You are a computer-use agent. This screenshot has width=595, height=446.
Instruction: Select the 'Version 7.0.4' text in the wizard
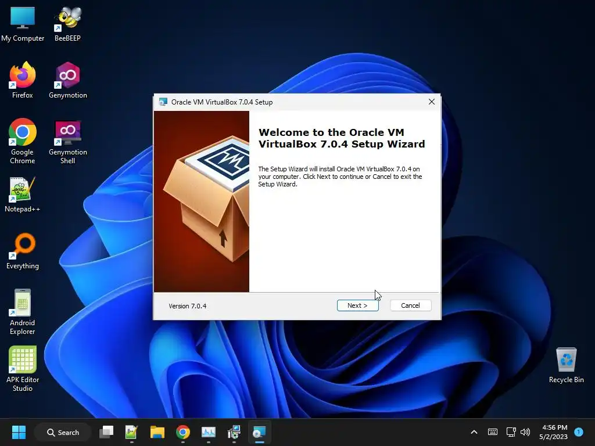click(188, 306)
